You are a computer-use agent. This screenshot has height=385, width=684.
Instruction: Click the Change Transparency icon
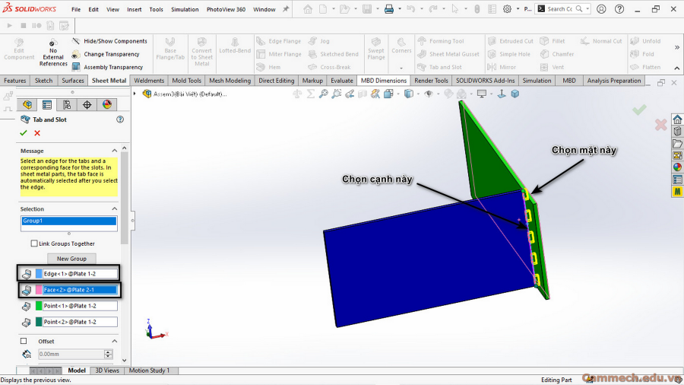[x=76, y=54]
